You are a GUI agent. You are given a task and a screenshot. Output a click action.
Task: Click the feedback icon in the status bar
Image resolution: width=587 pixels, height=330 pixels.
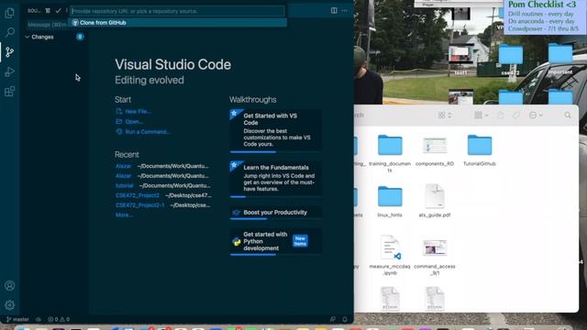[332, 319]
